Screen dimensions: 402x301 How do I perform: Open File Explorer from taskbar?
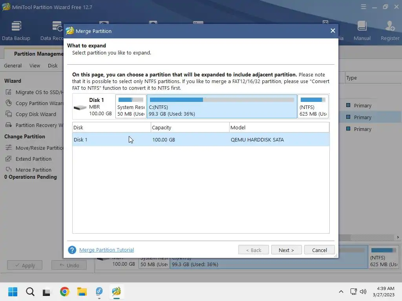pyautogui.click(x=82, y=292)
